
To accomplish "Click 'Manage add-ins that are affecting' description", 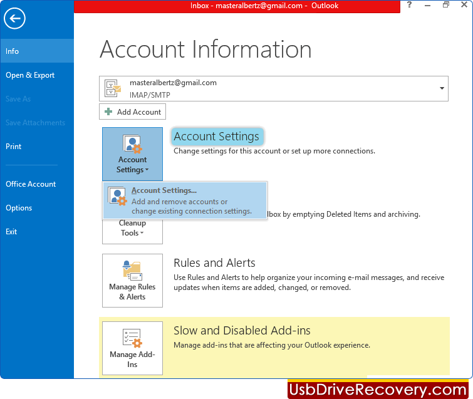I will (x=272, y=345).
